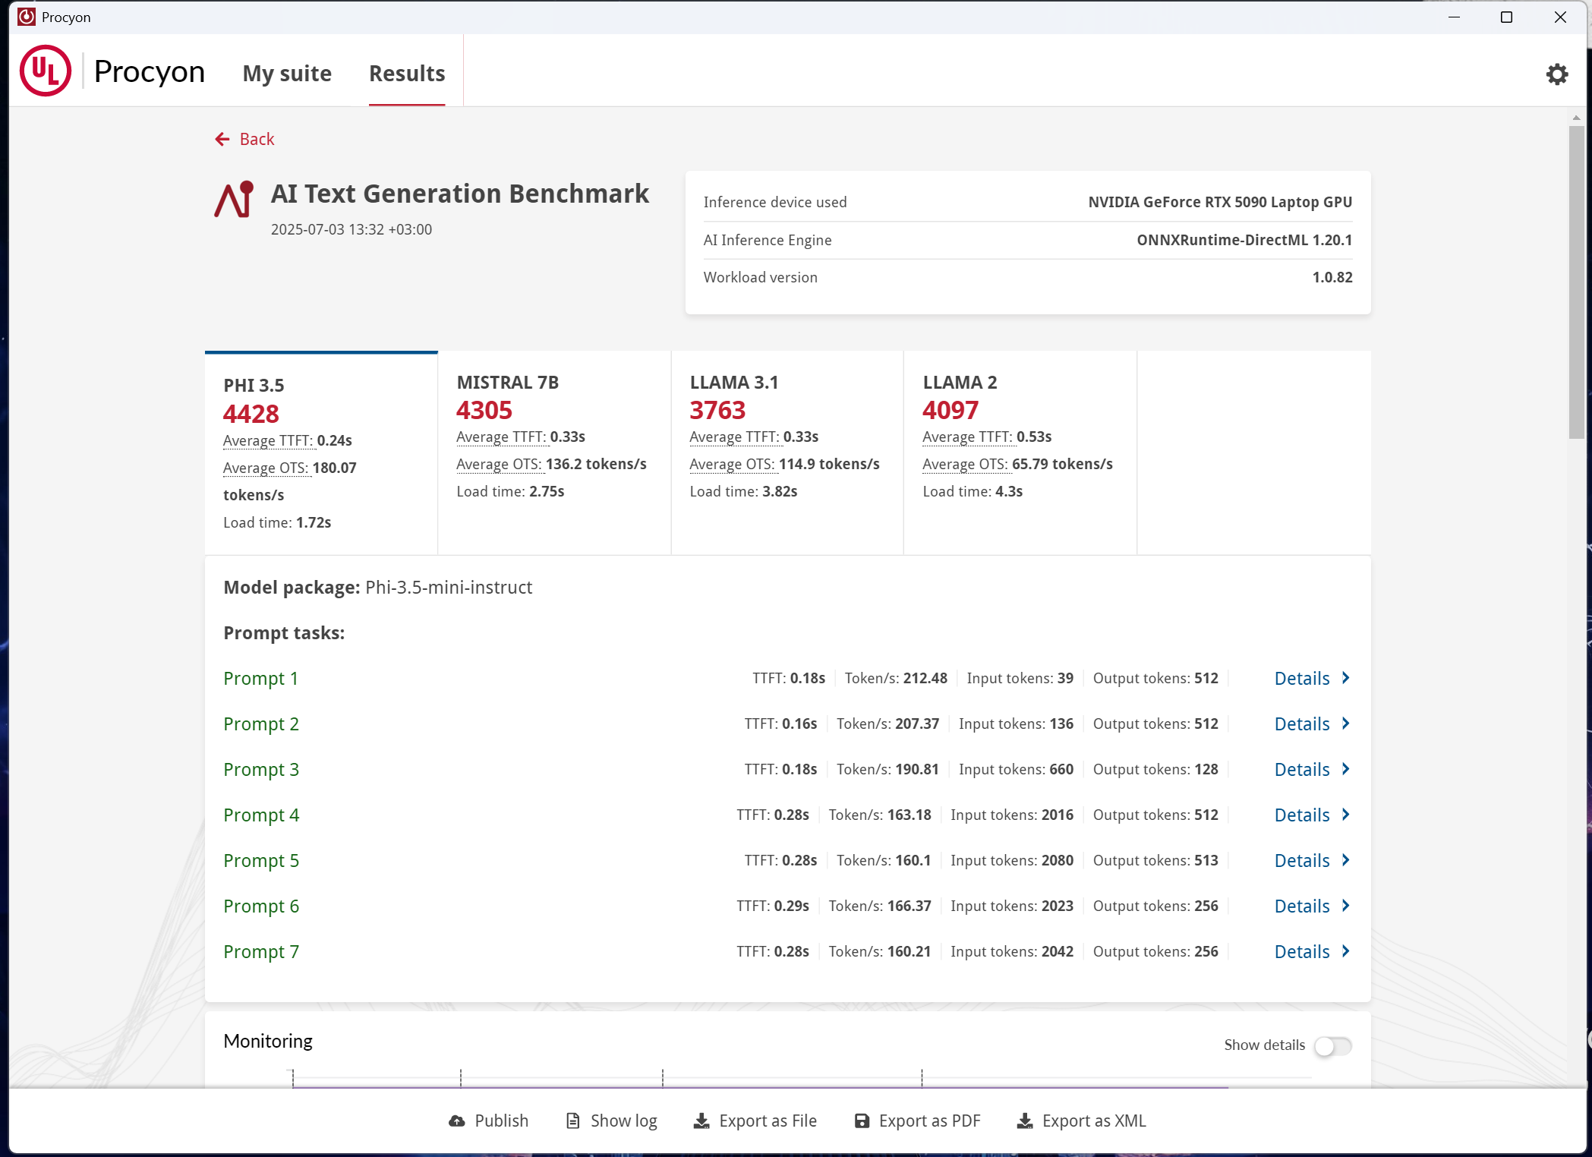The width and height of the screenshot is (1592, 1157).
Task: Click the Prompt 1 label
Action: click(x=260, y=679)
